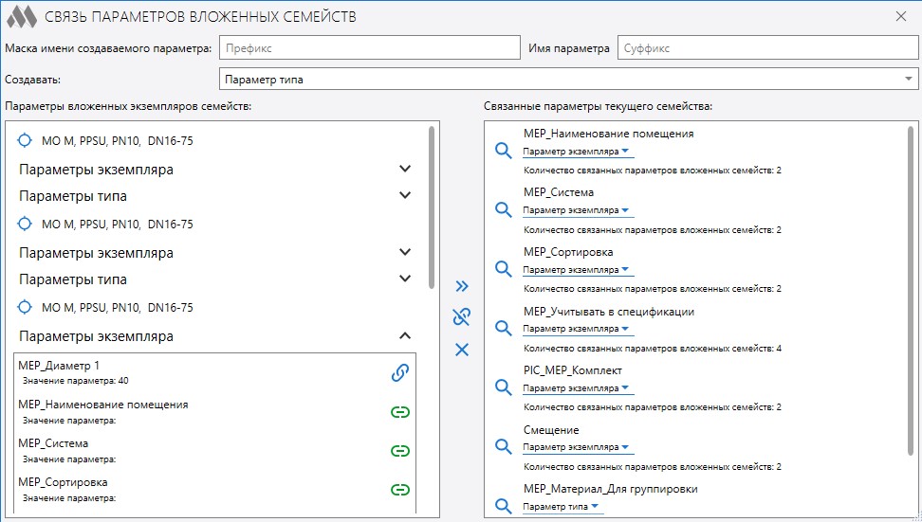The height and width of the screenshot is (522, 922).
Task: Open parameter kind dropdown under МЕР_Система
Action: 578,210
